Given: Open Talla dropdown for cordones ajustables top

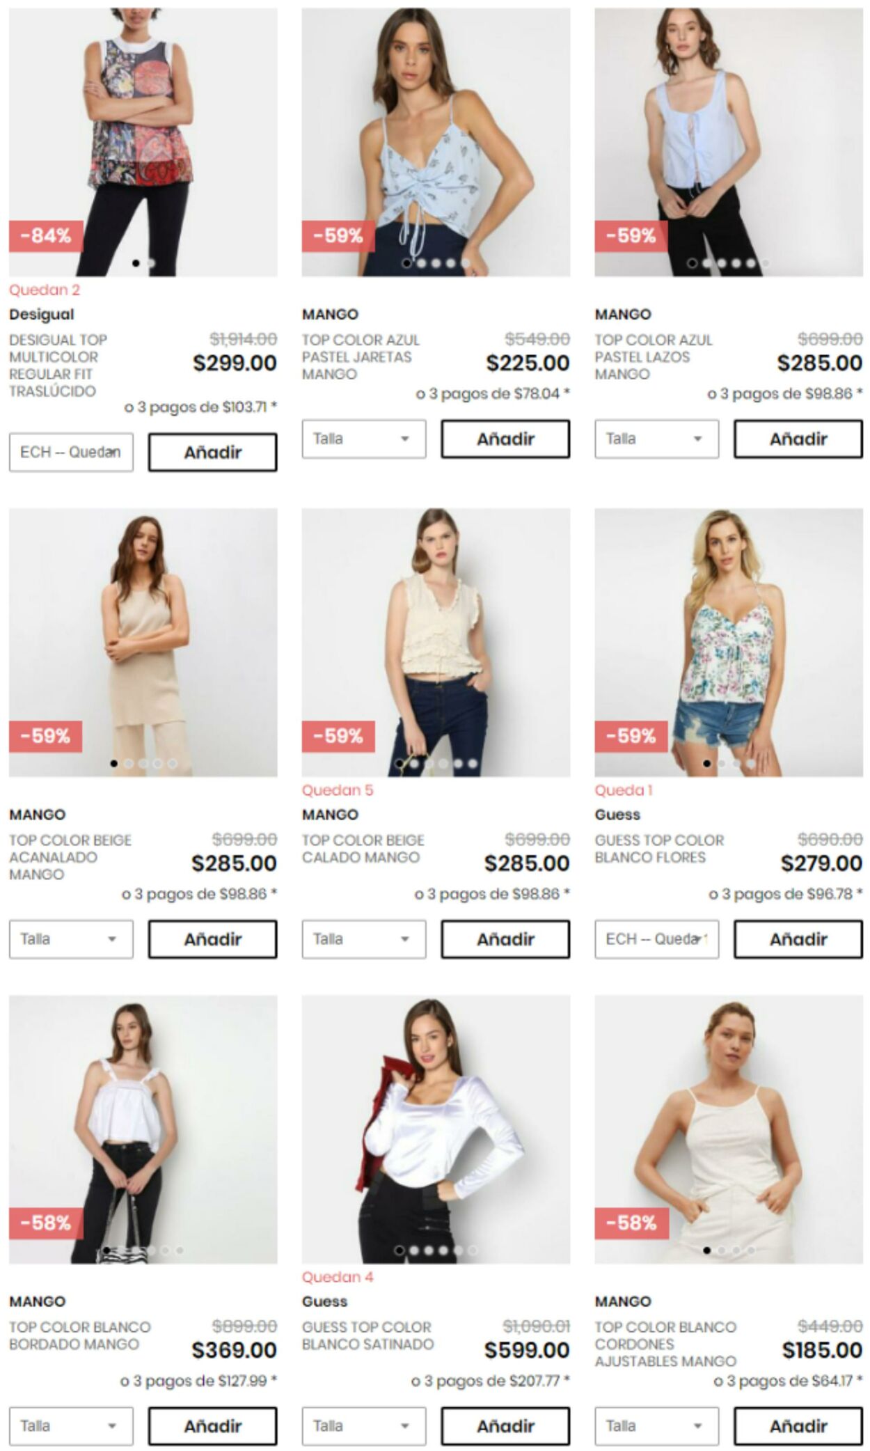Looking at the screenshot, I should pyautogui.click(x=656, y=1426).
